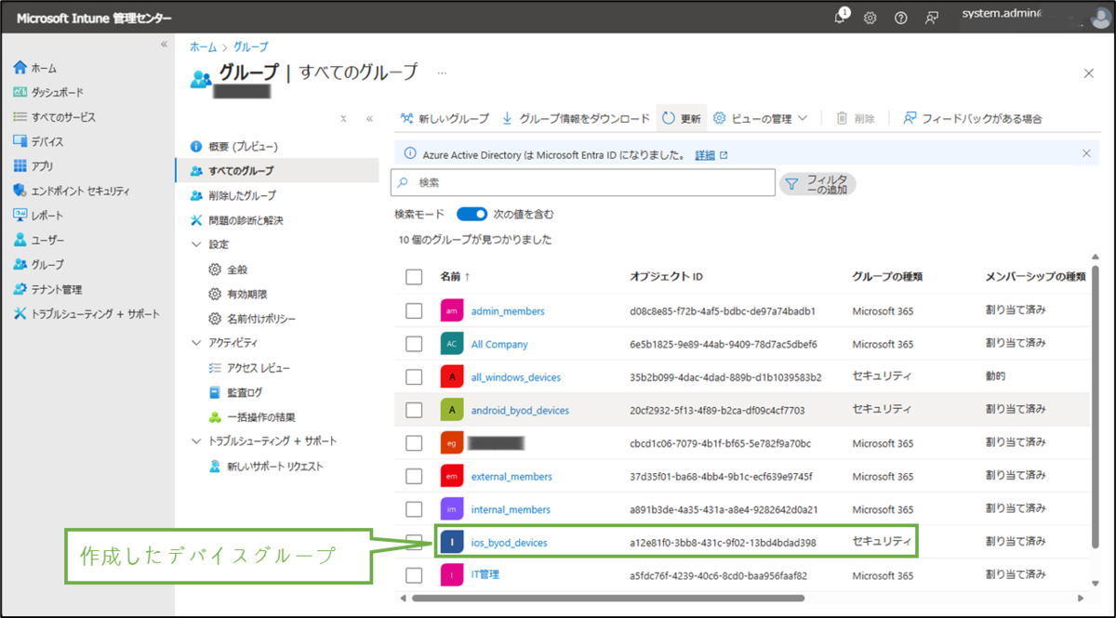Check the internal_members row checkbox
The image size is (1116, 618).
(414, 509)
